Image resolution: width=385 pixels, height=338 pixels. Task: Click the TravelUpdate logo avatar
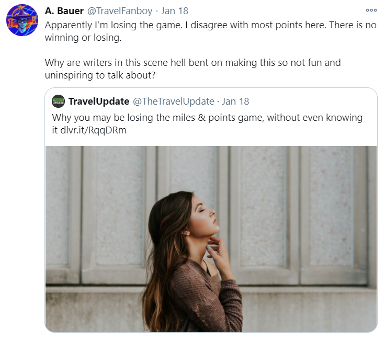click(59, 102)
